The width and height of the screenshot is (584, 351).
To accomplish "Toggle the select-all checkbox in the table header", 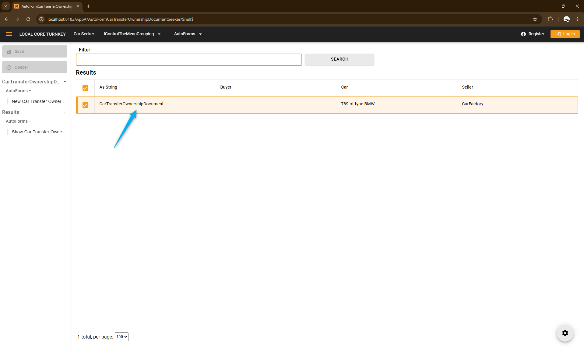I will click(85, 88).
